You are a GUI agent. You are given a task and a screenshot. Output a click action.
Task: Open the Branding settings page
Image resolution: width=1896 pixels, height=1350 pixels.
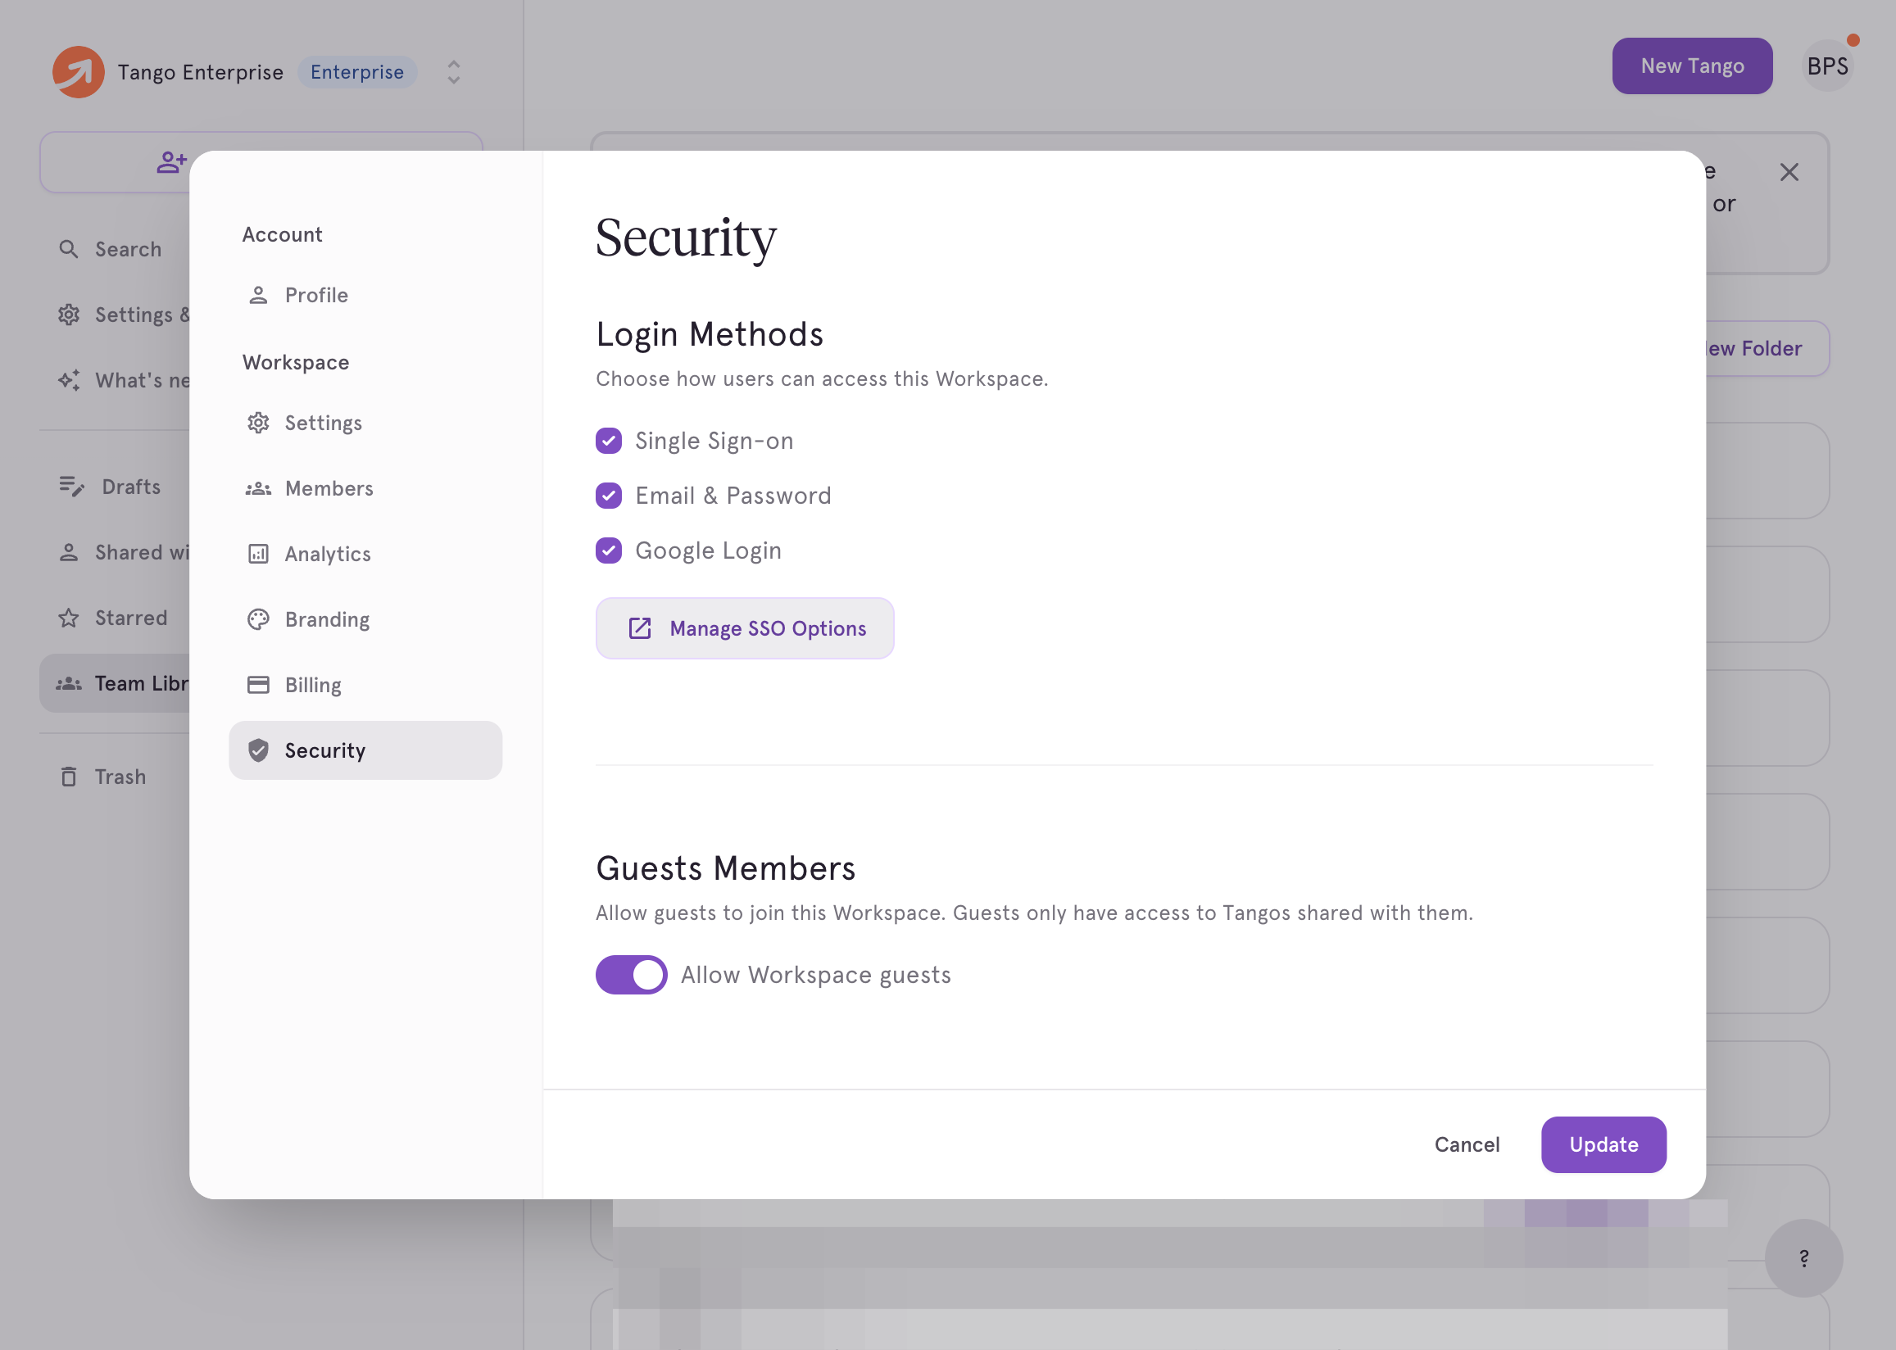tap(365, 619)
